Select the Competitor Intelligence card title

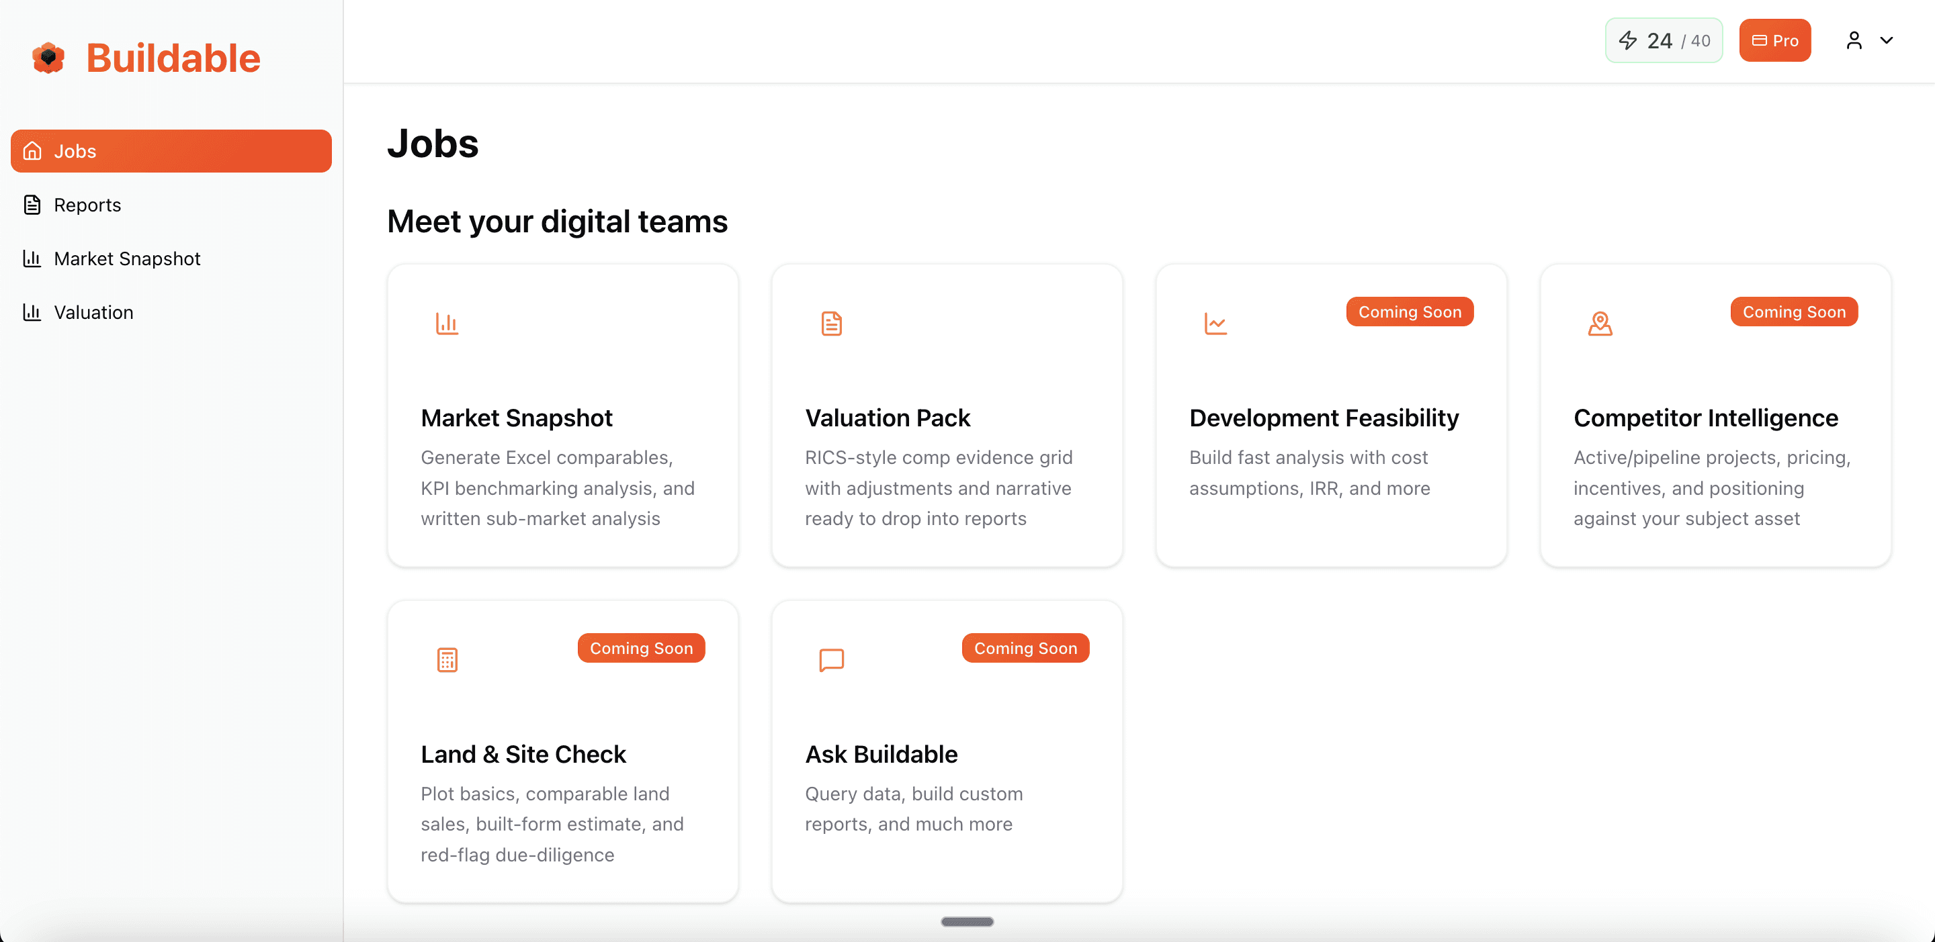click(x=1706, y=418)
